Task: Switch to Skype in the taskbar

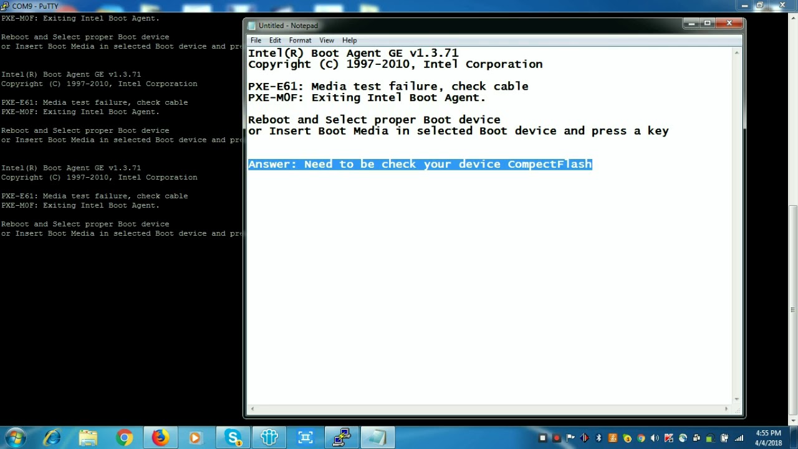Action: (x=233, y=438)
